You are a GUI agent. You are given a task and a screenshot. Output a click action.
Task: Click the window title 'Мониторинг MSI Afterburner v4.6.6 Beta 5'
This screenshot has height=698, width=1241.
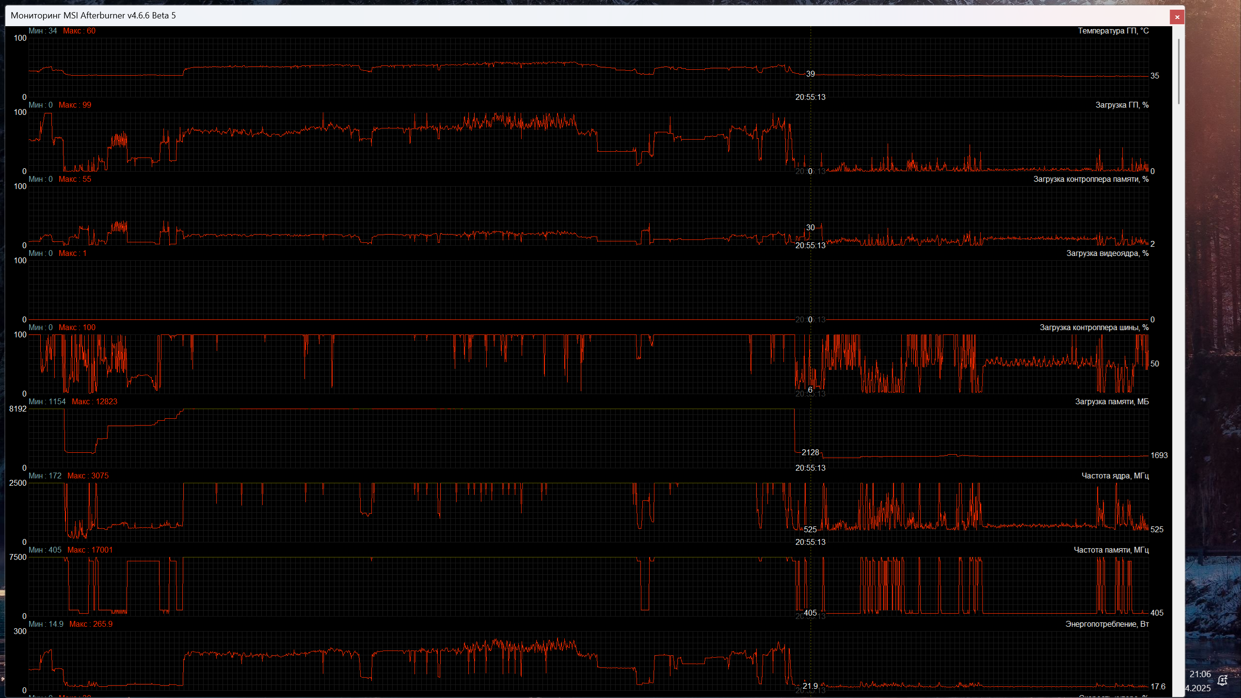[x=93, y=16]
